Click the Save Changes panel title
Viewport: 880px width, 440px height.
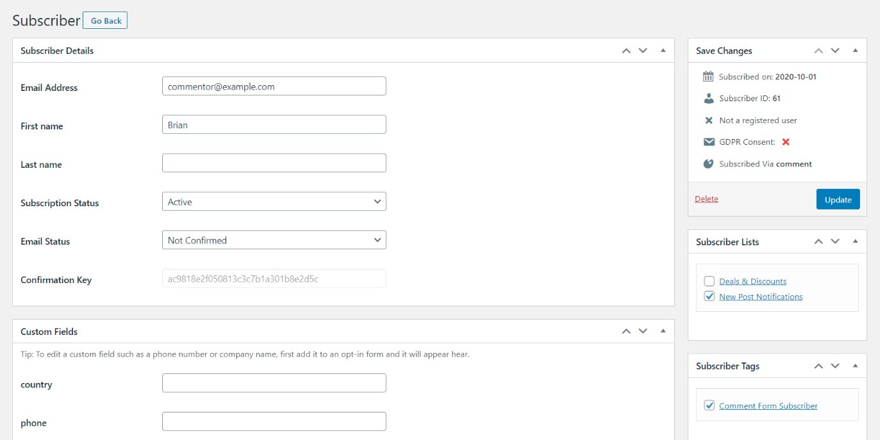pyautogui.click(x=724, y=51)
